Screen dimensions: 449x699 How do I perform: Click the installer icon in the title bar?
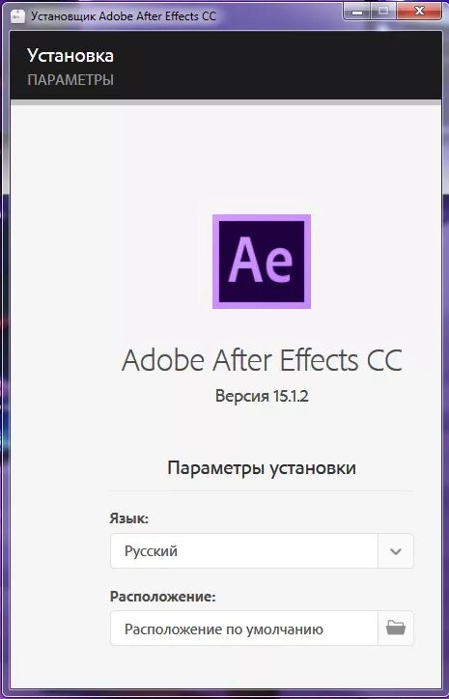point(17,16)
